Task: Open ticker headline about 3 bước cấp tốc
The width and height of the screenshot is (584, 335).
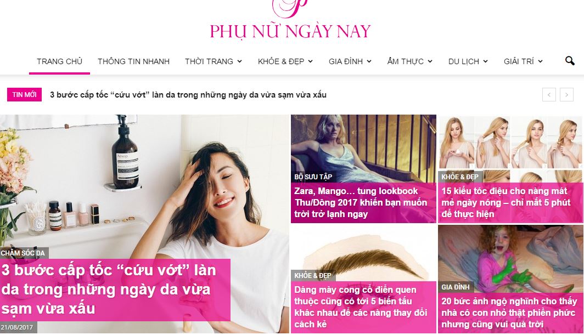Action: [x=188, y=95]
